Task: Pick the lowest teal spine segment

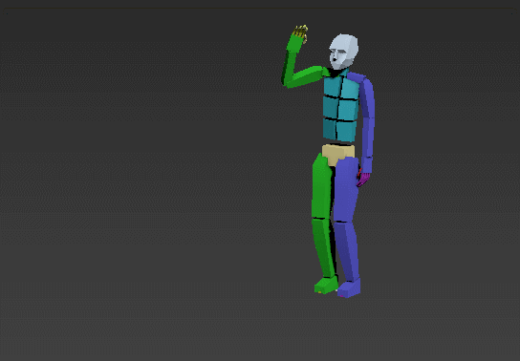Action: (x=339, y=131)
